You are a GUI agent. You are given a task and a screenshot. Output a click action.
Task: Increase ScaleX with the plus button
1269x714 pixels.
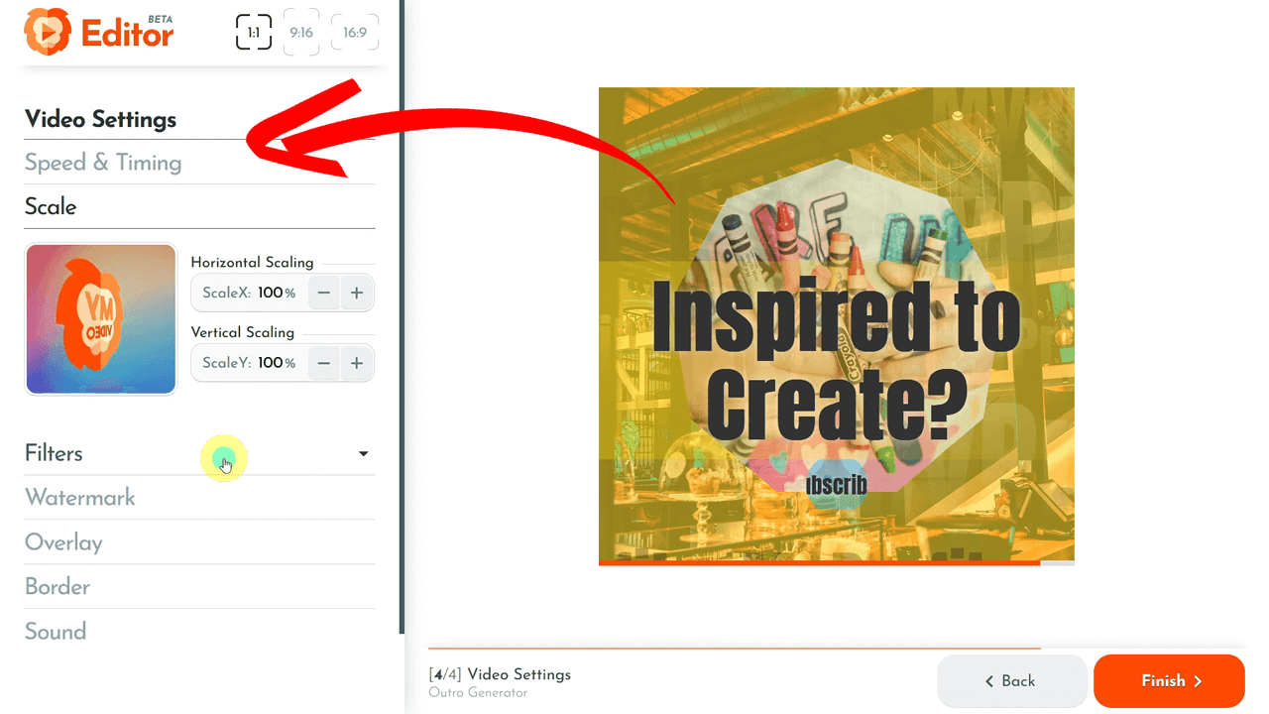pyautogui.click(x=357, y=294)
